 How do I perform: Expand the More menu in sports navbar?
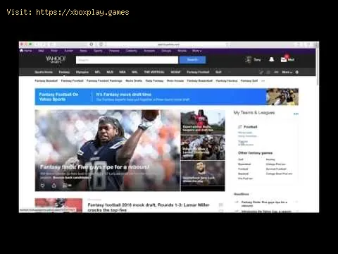(x=287, y=72)
